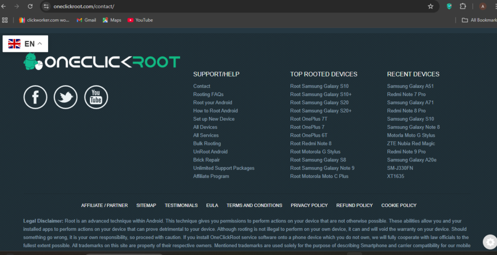Open the Gmail bookmark
The width and height of the screenshot is (497, 255).
tap(86, 20)
